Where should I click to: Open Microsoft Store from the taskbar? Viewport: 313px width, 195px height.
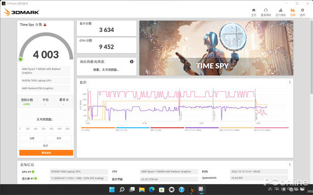161,190
